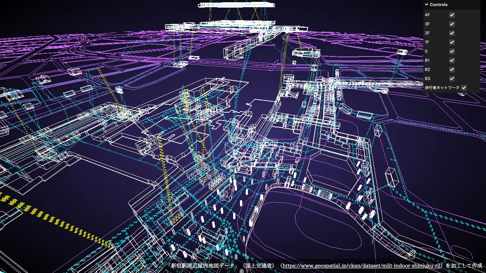Disable the 歩行者ネットワーク pedestrian network overlay
This screenshot has width=486, height=273.
click(x=464, y=87)
